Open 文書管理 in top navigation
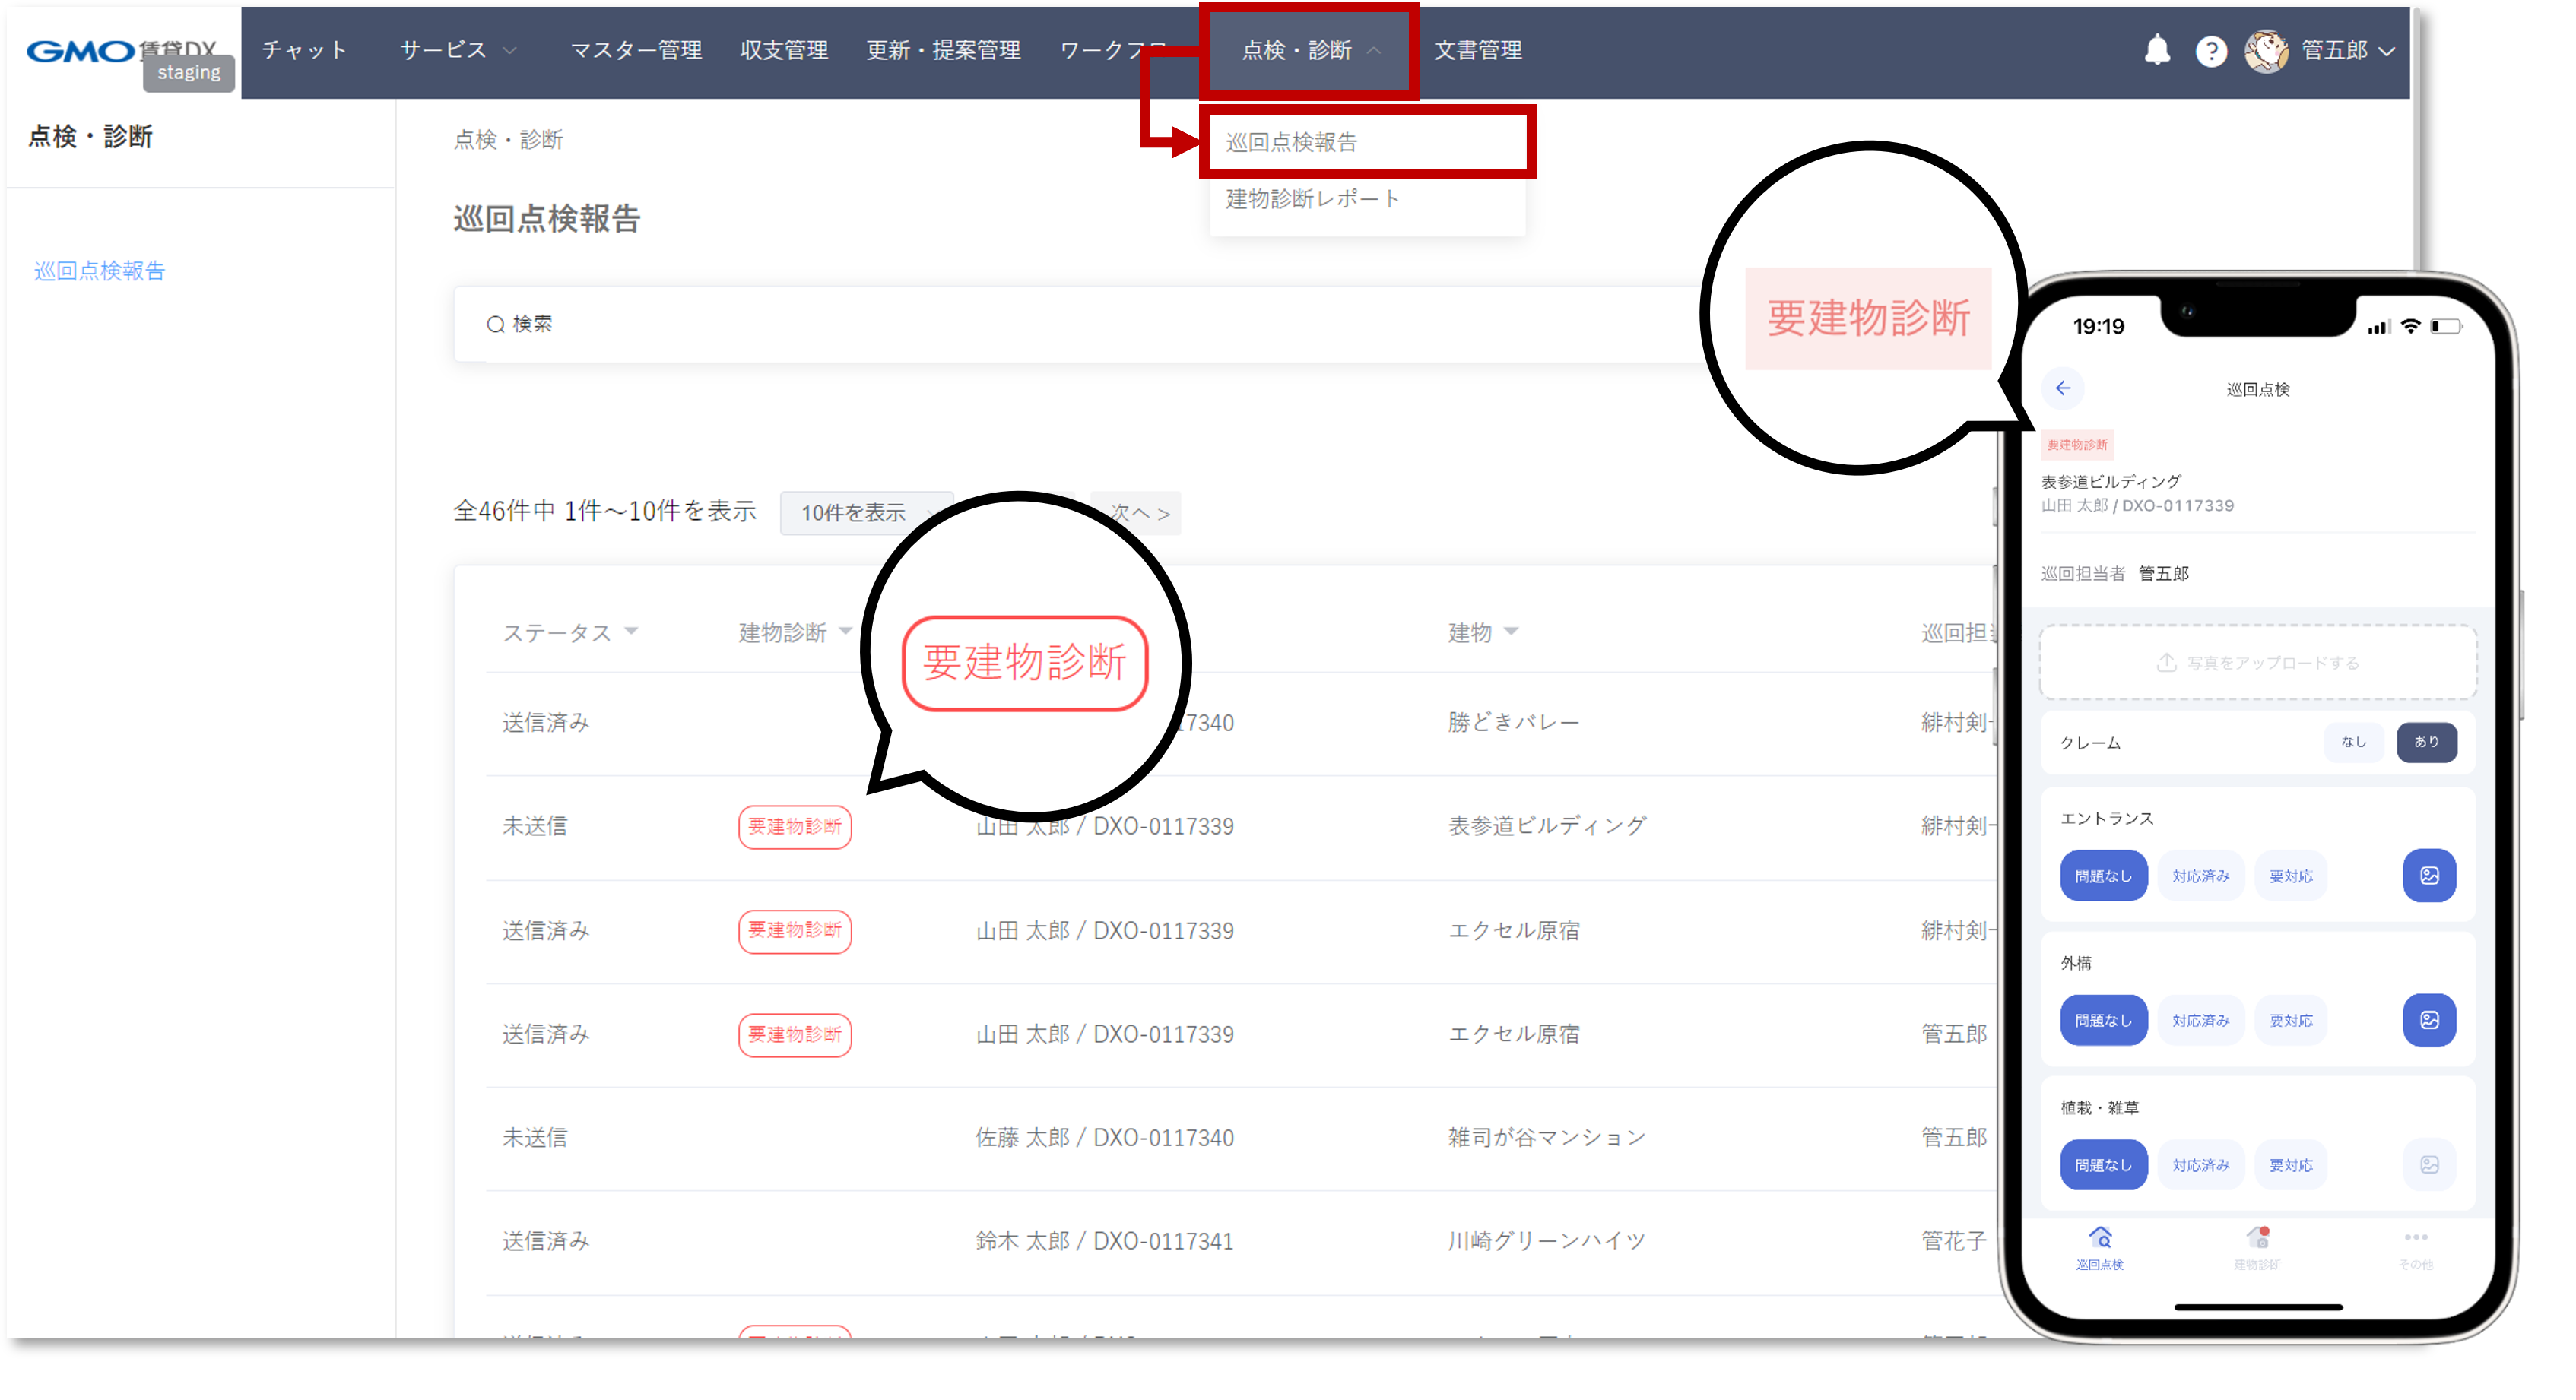Image resolution: width=2576 pixels, height=1400 pixels. [1477, 50]
